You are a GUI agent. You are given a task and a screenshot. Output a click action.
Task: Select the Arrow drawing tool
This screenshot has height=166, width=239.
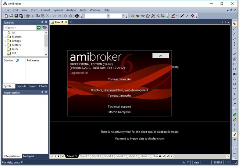[235, 104]
